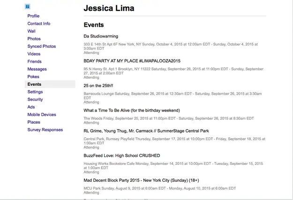The image size is (293, 200).
Task: Click the Jessica Lima page heading
Action: click(x=108, y=8)
